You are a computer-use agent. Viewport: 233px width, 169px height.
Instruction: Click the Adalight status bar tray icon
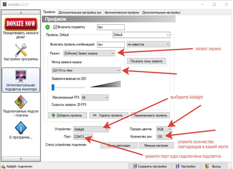coord(3,166)
